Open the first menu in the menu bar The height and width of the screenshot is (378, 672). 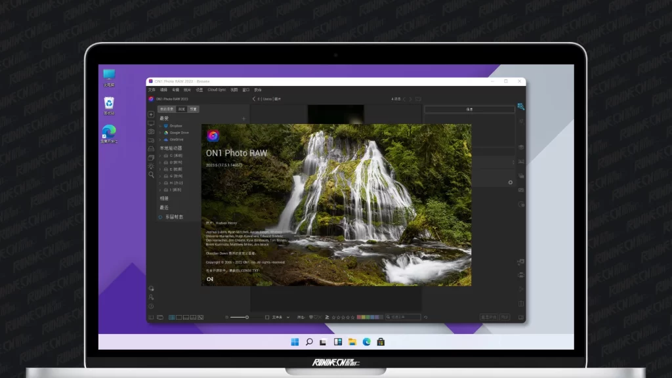click(x=152, y=90)
